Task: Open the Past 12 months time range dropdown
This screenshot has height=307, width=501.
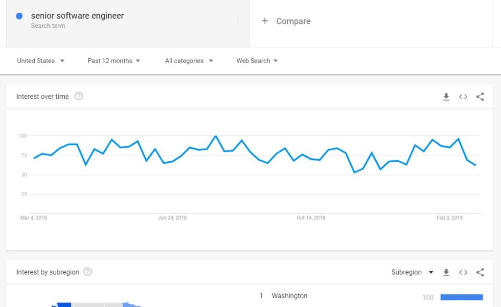Action: pos(114,61)
